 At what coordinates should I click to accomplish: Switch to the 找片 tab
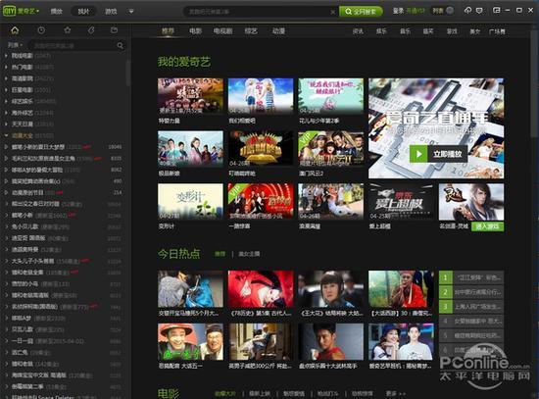pos(83,12)
